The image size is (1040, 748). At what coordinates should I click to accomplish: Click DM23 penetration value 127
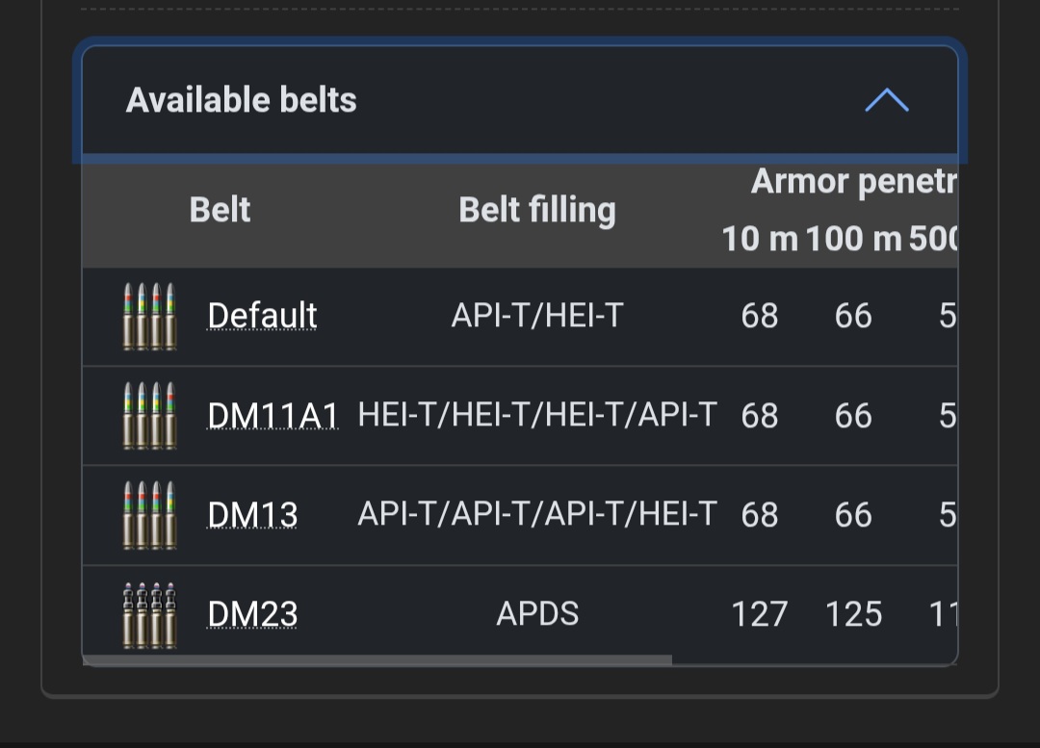coord(760,614)
